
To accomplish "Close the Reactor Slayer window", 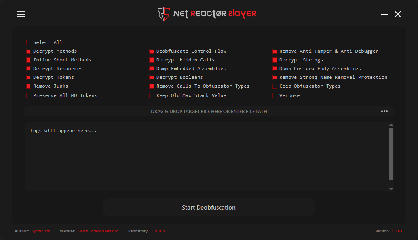I will click(398, 14).
